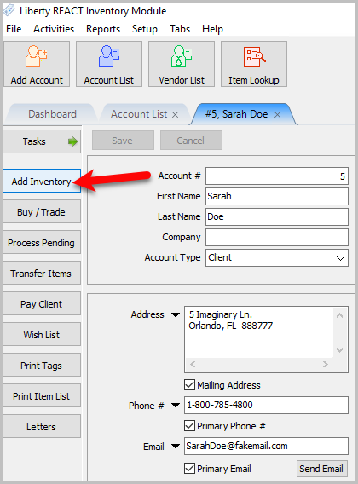Click the Phone # field 1-800-785-4800
This screenshot has width=358, height=484.
pos(266,405)
